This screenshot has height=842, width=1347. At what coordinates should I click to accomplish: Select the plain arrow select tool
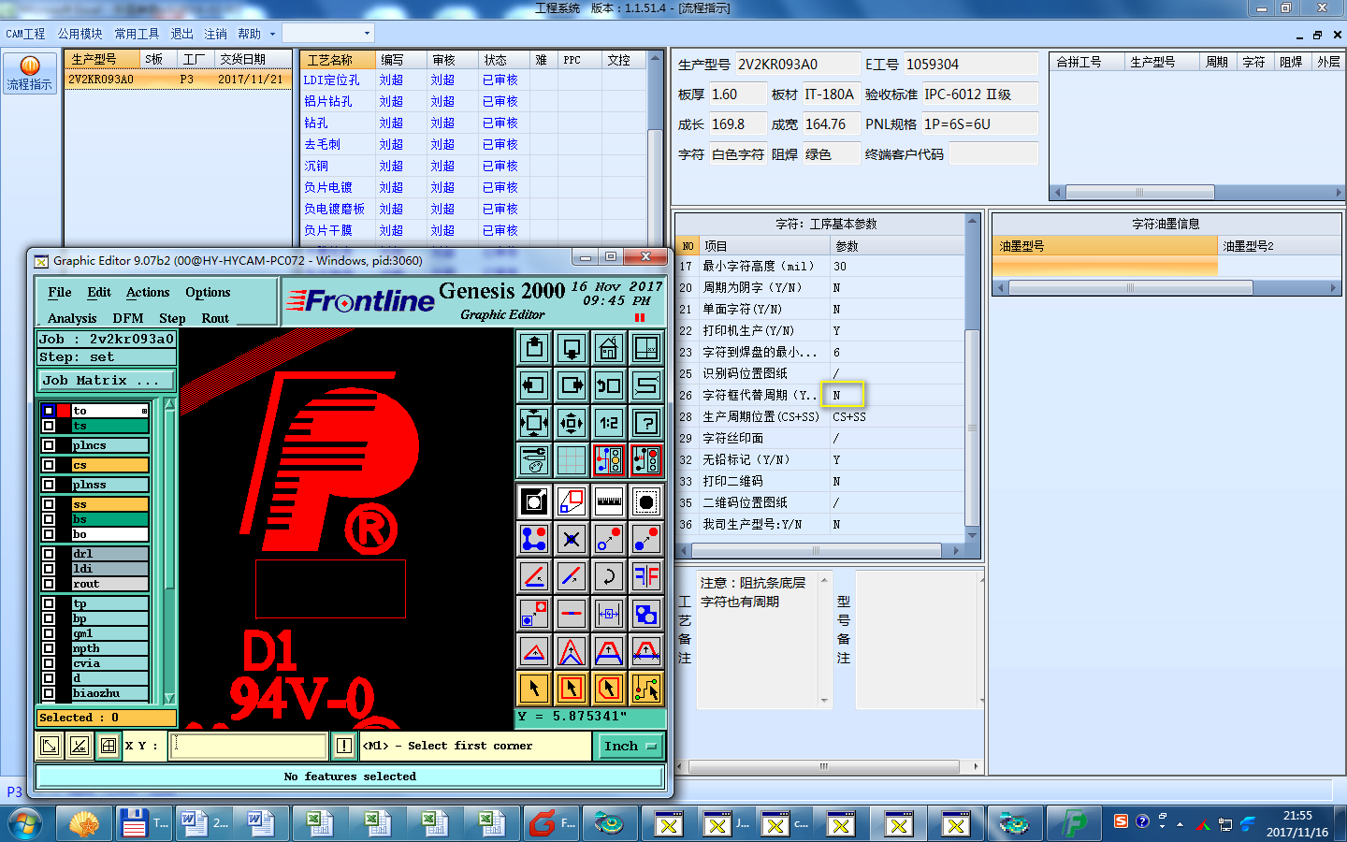point(534,689)
